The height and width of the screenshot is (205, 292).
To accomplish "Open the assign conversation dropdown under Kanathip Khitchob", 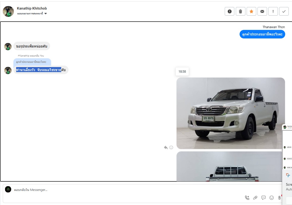I will (32, 14).
